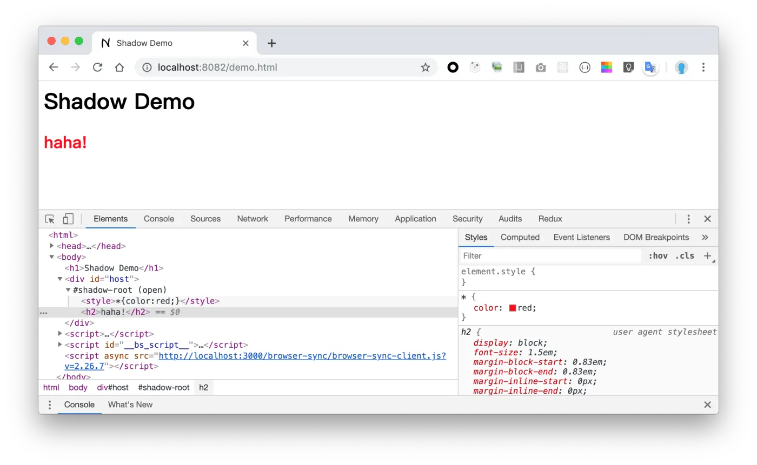Open the green stacked windows extension
This screenshot has width=757, height=465.
(x=497, y=68)
